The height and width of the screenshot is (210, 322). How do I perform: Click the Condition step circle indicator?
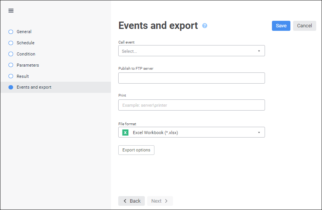pyautogui.click(x=11, y=54)
